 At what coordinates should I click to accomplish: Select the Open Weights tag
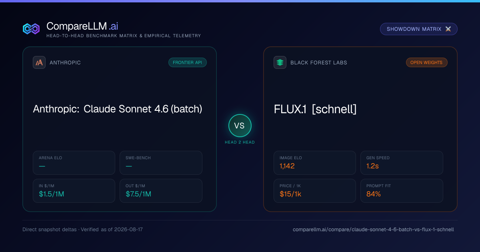(426, 62)
